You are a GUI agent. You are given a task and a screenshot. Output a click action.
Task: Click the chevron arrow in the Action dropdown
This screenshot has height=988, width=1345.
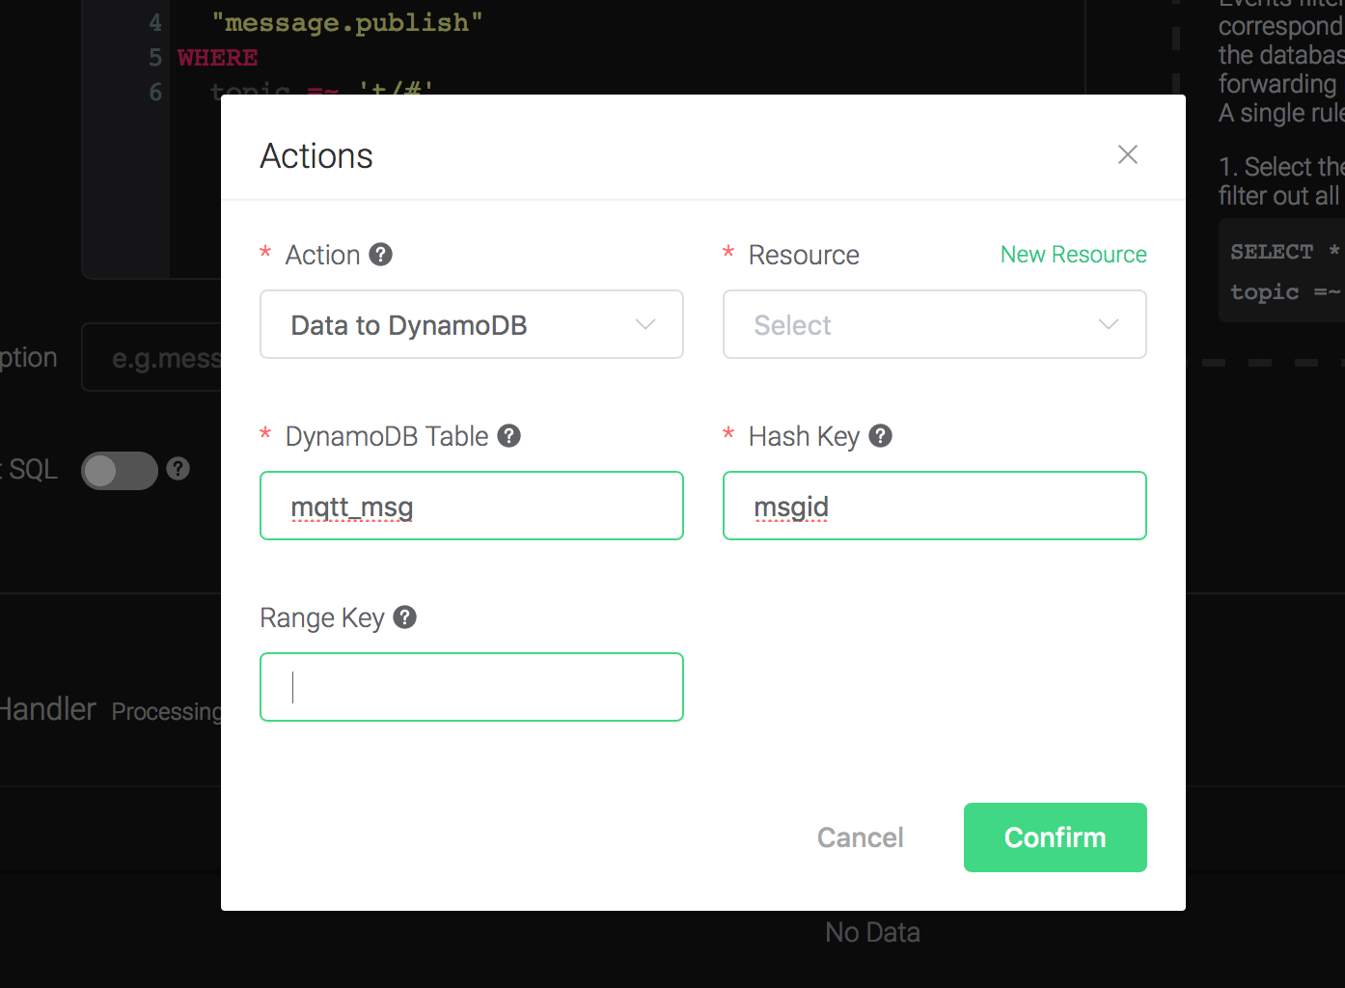point(645,325)
